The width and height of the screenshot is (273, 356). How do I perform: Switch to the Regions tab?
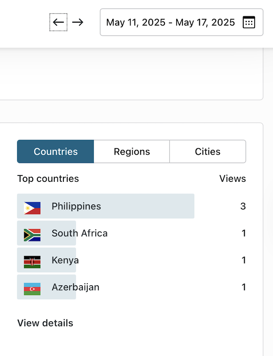[x=132, y=152]
